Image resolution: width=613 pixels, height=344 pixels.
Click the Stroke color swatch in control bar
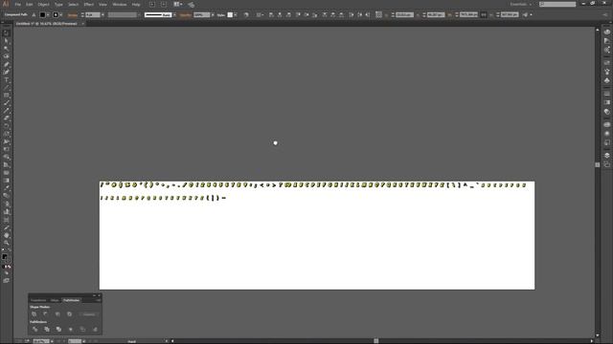point(56,15)
